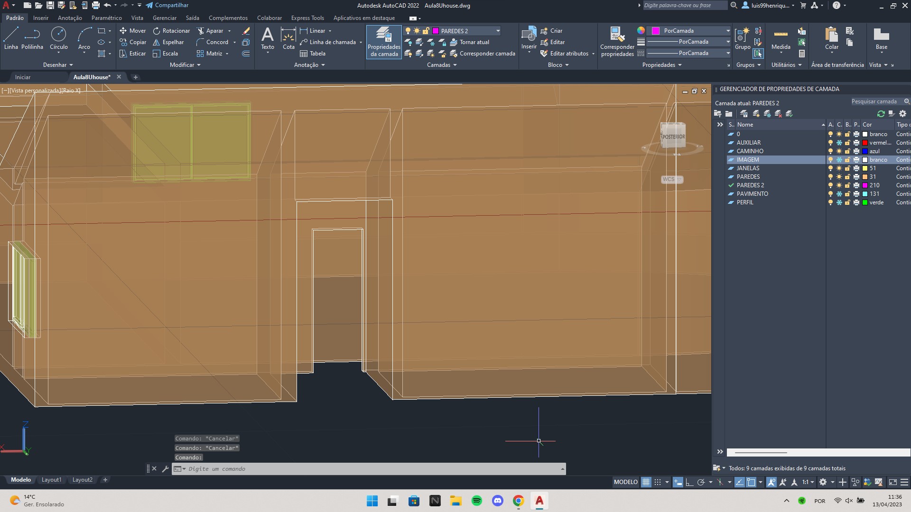Screen dimensions: 911x512
Task: Expand the Modificar panel
Action: [x=185, y=65]
